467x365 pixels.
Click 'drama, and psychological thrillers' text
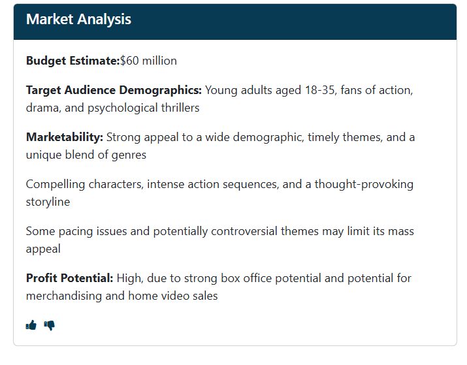pyautogui.click(x=112, y=108)
